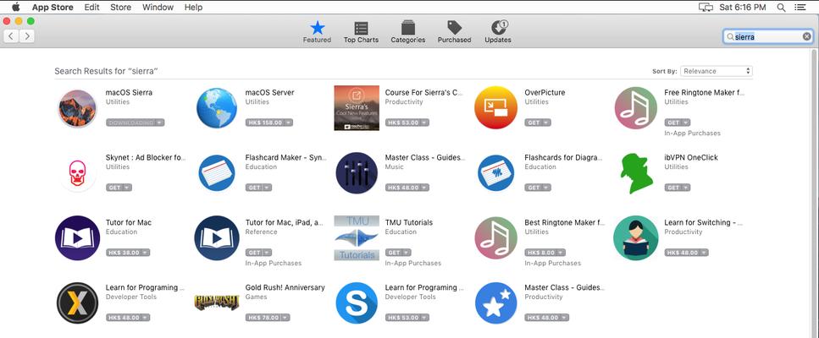Open Notification Center in menu bar
819x338 pixels.
pos(800,8)
